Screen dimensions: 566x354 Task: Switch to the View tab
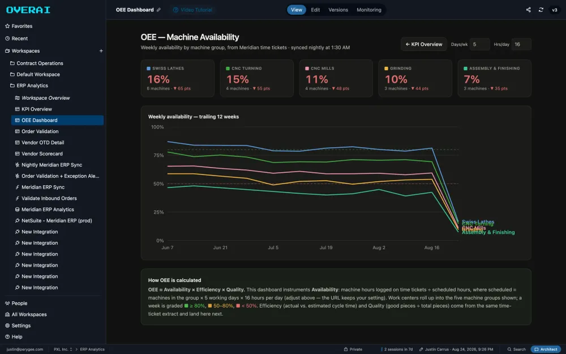pyautogui.click(x=297, y=10)
